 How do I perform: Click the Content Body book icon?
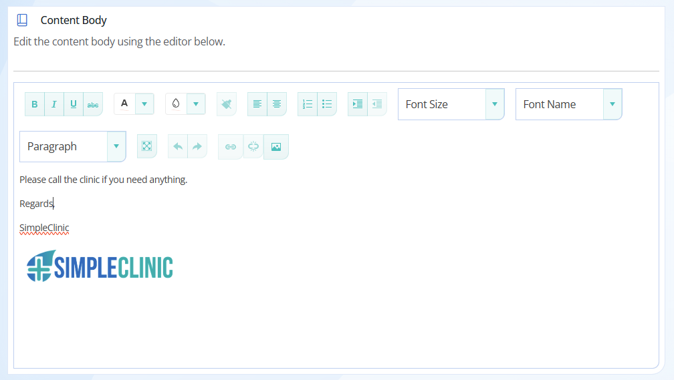22,20
